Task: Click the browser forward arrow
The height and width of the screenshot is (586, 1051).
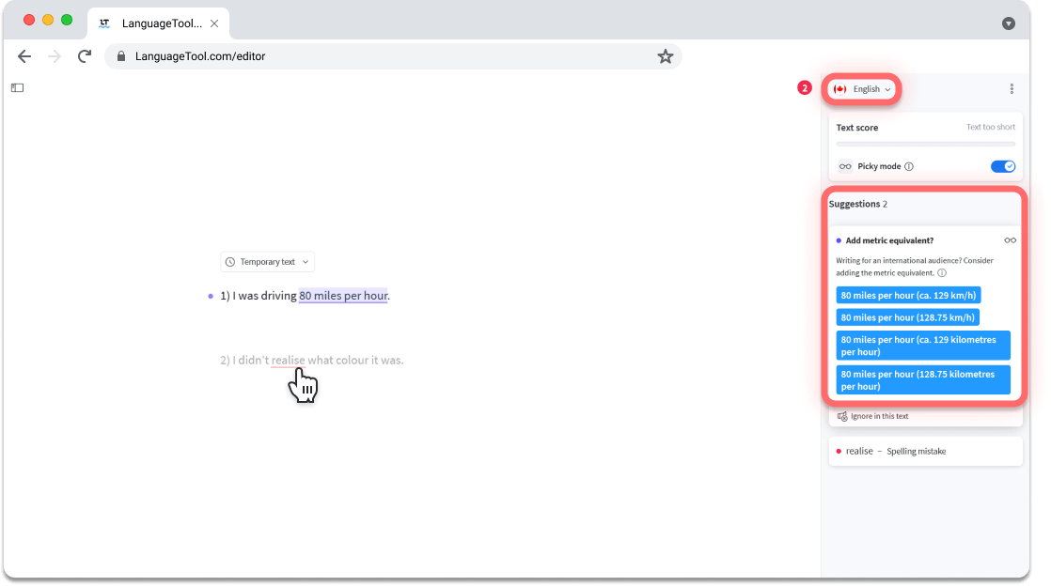Action: (x=55, y=56)
